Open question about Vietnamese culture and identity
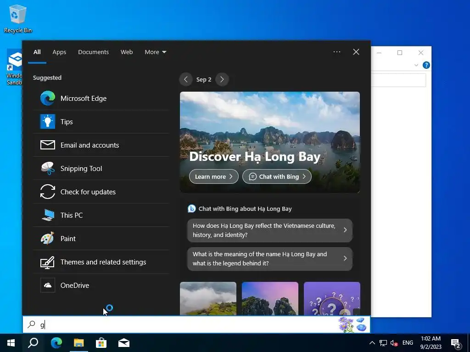Screen dimensions: 470x352 pos(270,230)
